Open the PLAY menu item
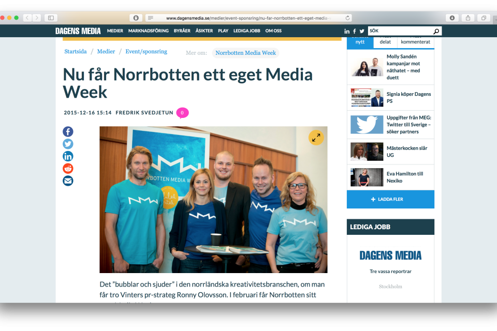The image size is (497, 331). click(x=223, y=31)
